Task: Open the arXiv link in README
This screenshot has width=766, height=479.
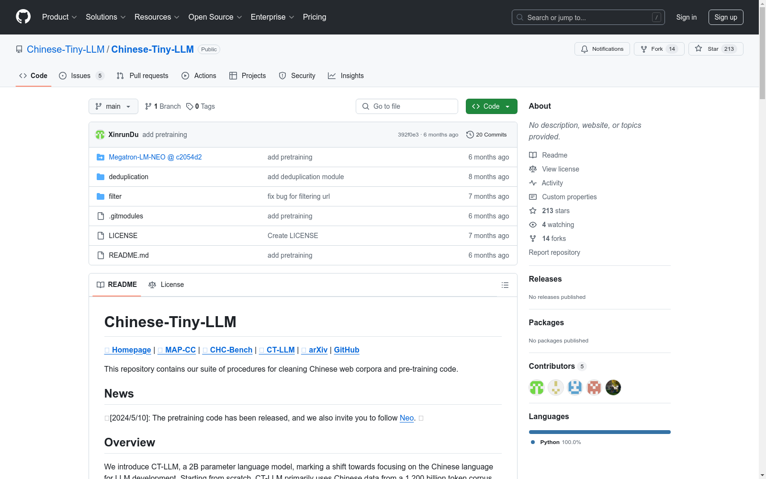Action: 315,350
